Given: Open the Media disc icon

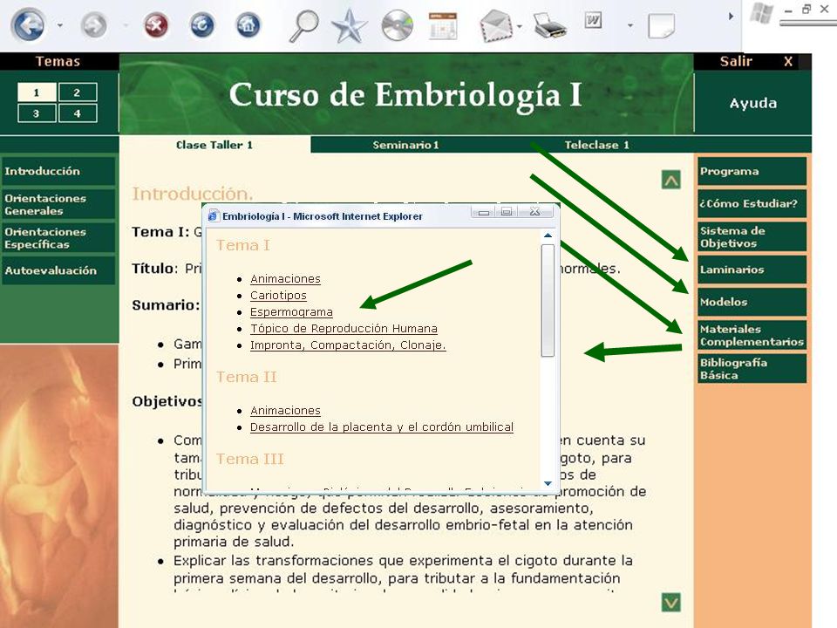Looking at the screenshot, I should tap(398, 25).
